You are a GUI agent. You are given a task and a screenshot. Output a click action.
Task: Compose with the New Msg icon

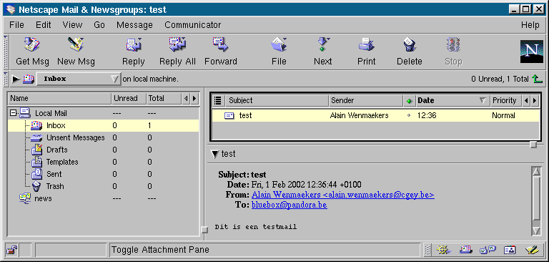coord(76,45)
